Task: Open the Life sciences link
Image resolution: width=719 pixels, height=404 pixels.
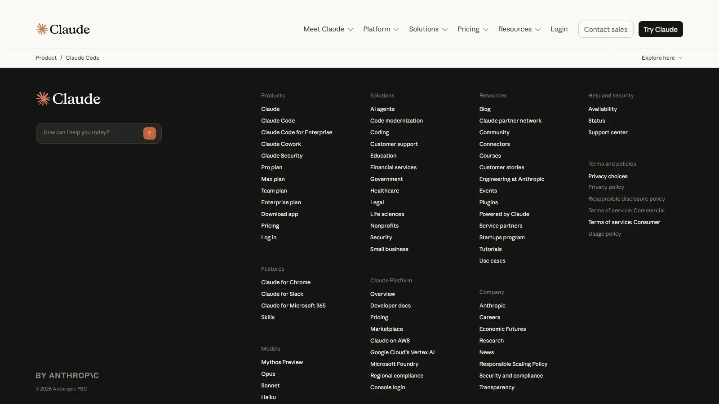Action: pos(387,214)
